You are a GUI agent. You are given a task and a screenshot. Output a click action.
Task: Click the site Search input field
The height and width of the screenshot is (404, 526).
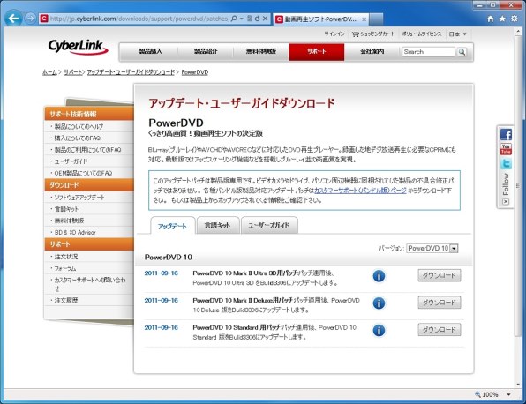click(428, 52)
